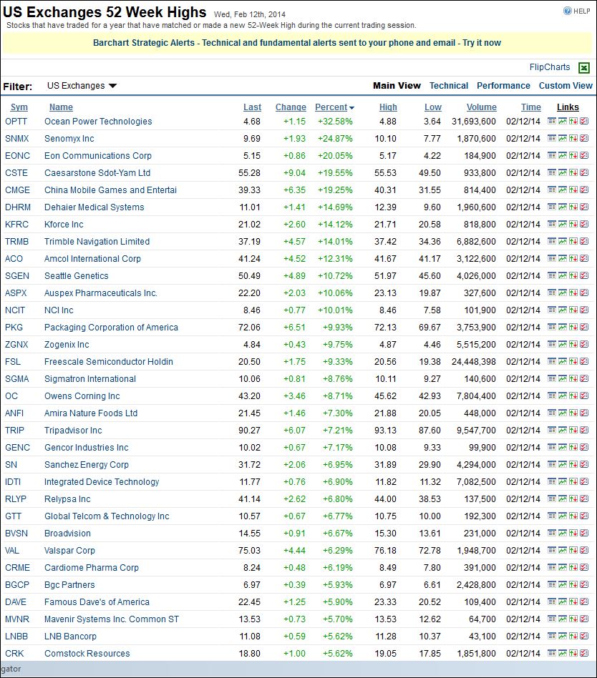Click the red checklist icon for DAVE
Screen dimensions: 597x678
[584, 602]
